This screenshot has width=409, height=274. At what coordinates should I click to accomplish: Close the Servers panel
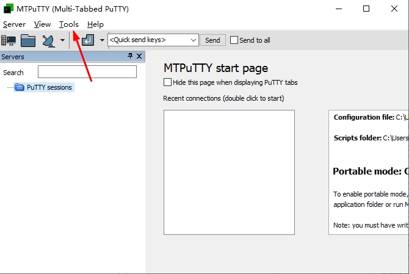tap(139, 56)
